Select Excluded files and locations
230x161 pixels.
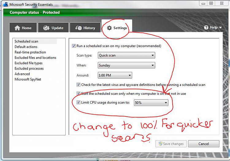(x=35, y=57)
